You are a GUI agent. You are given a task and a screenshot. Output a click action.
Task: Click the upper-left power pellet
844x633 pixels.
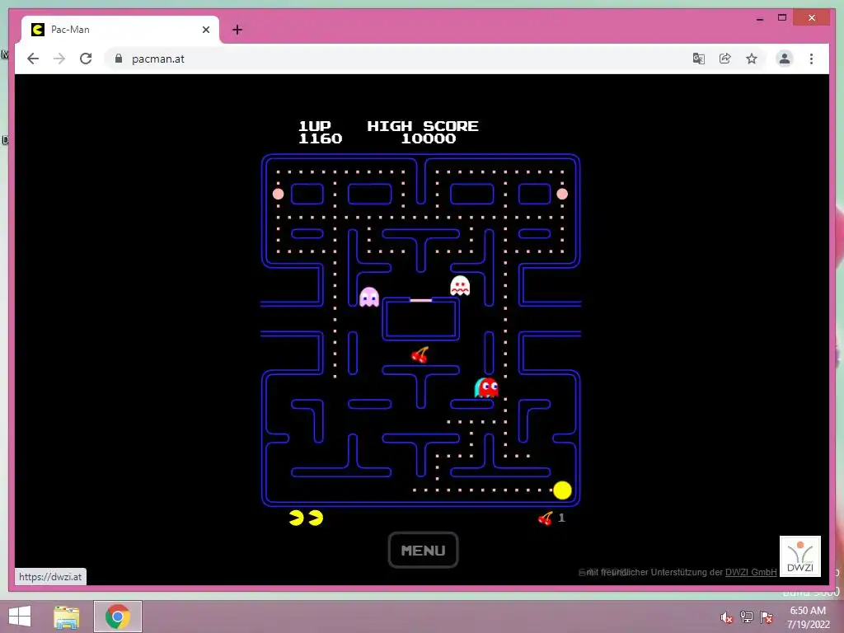pos(279,194)
